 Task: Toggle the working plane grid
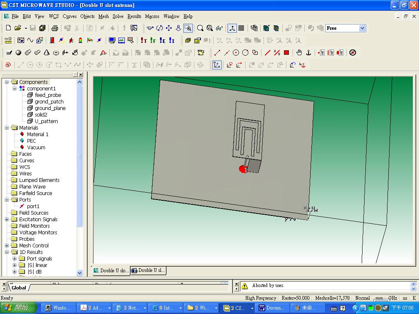click(x=241, y=28)
